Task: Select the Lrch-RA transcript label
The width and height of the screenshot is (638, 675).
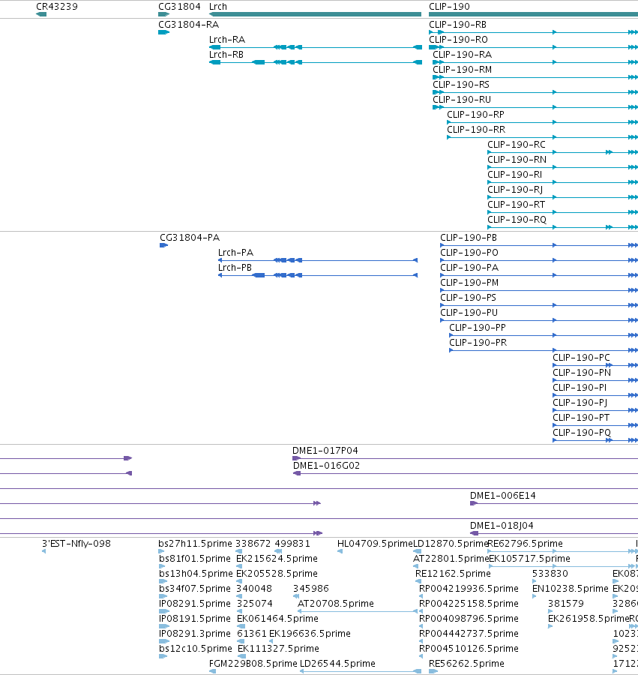Action: [x=227, y=40]
